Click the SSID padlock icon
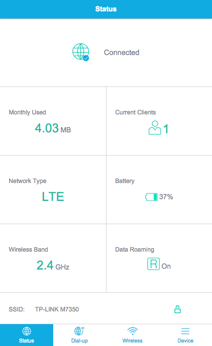Screen dimensions: 212x346 pyautogui.click(x=178, y=309)
